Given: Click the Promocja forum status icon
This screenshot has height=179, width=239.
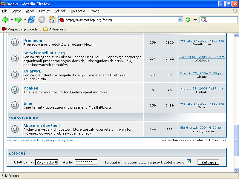Looking at the screenshot, I should tap(15, 42).
